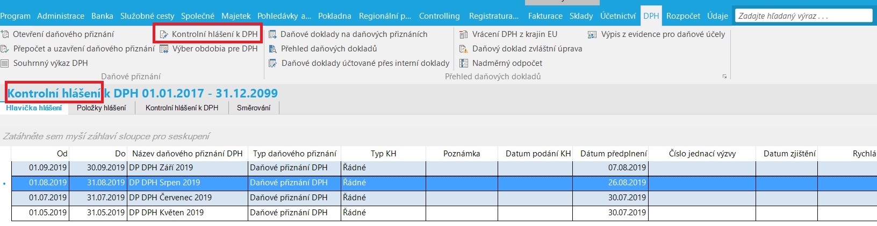Click the Kontrolní hlášení k DPH ribbon icon
Image resolution: width=877 pixels, height=226 pixels.
coord(164,34)
